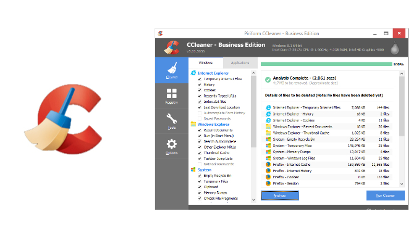Click Firefox icon for Internet Cache result
The width and height of the screenshot is (419, 235).
(268, 165)
